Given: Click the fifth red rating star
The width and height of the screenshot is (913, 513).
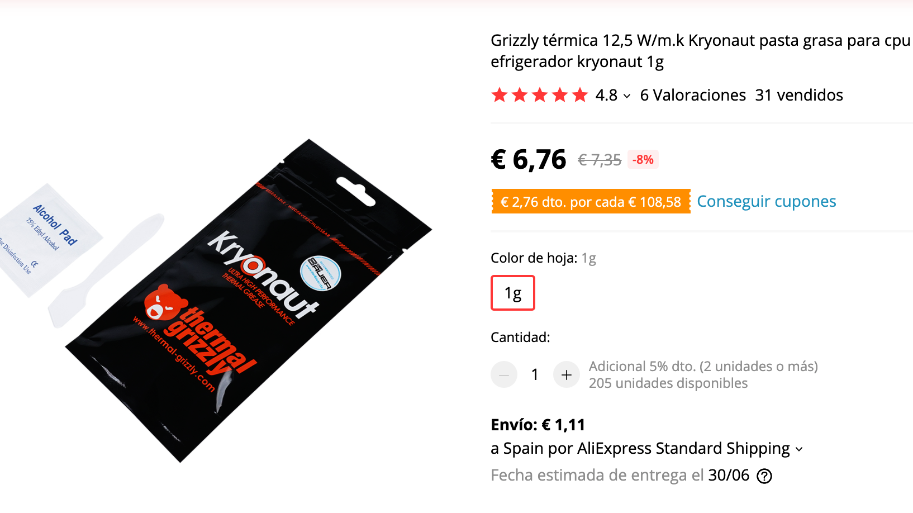Looking at the screenshot, I should [x=580, y=95].
